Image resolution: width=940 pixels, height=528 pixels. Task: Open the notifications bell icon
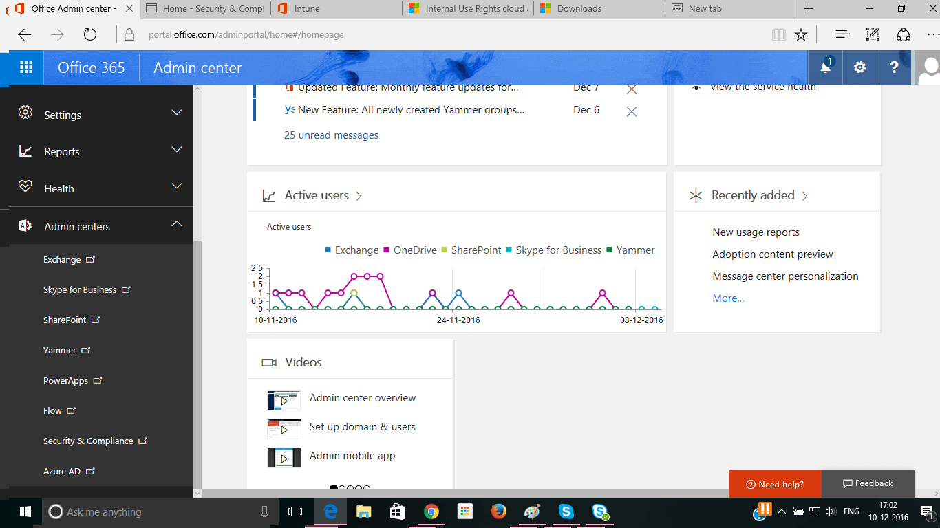(x=826, y=67)
